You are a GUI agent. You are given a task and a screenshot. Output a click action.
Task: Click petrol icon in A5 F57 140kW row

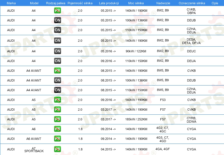(x=57, y=109)
